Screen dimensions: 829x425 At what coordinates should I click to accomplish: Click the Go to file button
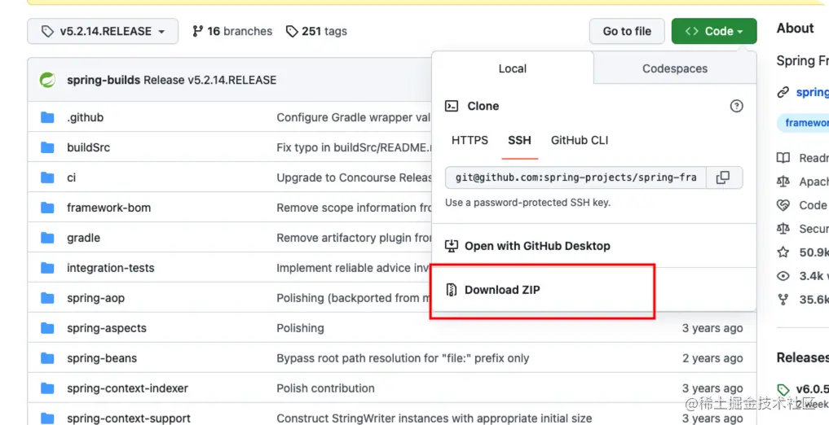(627, 31)
